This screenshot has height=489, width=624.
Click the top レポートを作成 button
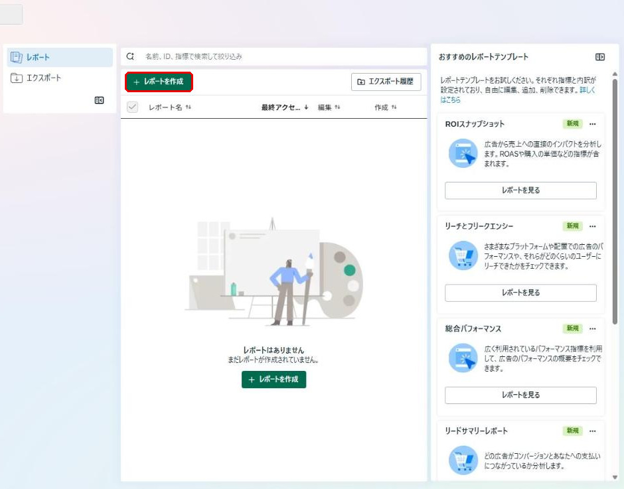[159, 82]
